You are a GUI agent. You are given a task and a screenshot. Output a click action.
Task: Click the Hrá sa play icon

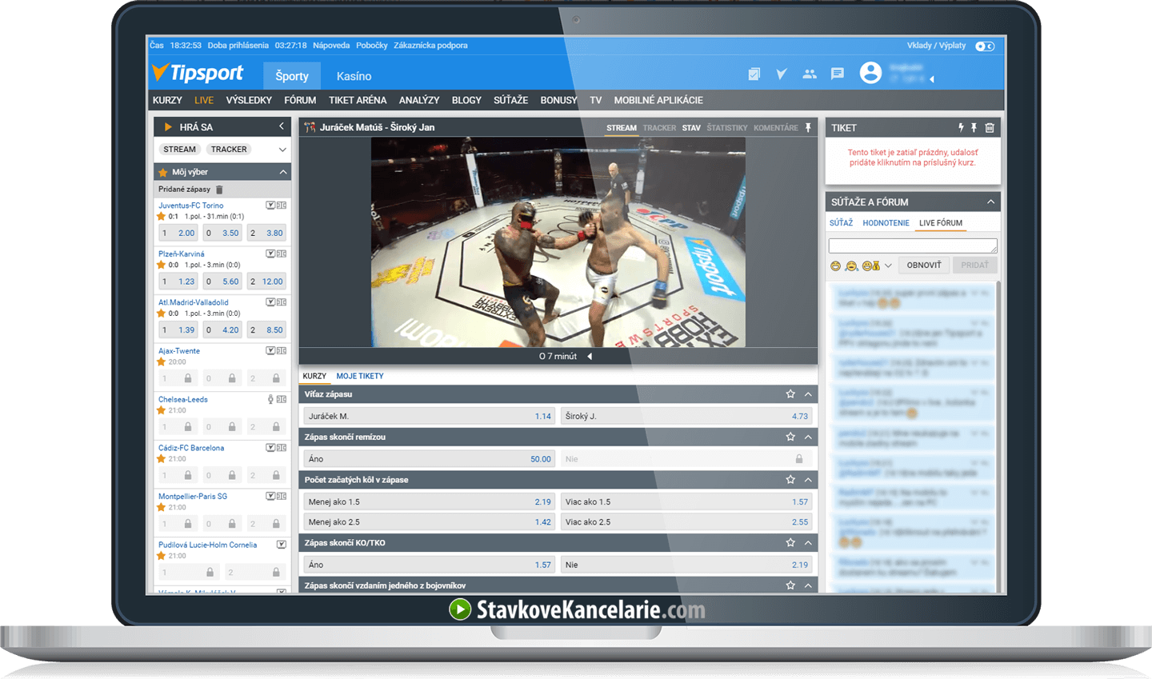pyautogui.click(x=168, y=127)
